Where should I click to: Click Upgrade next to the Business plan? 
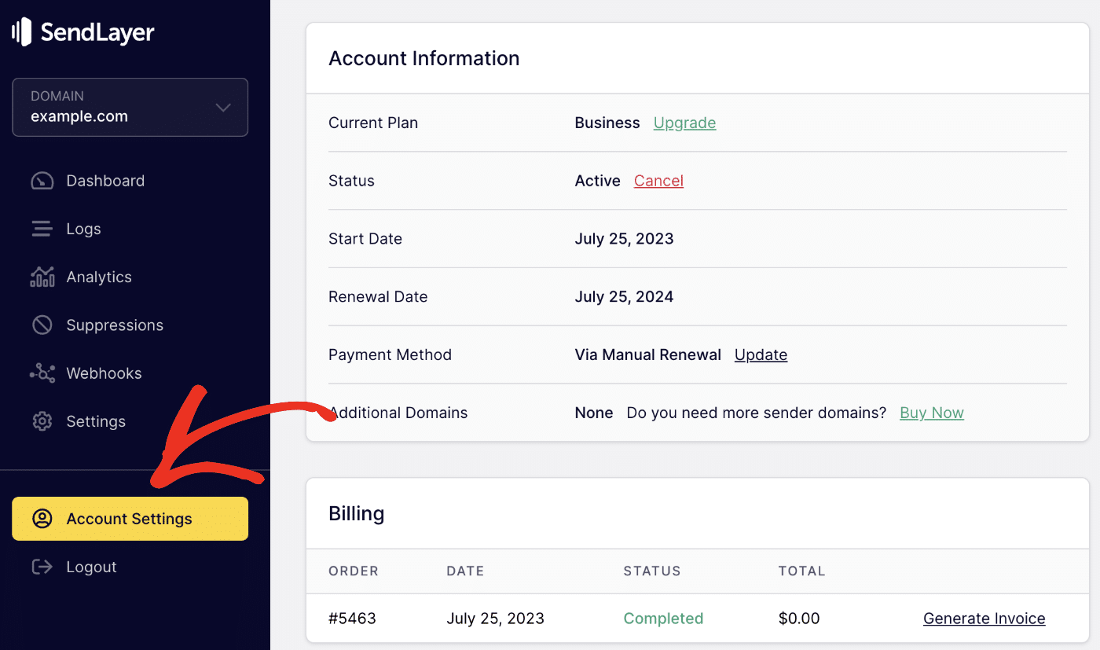[x=684, y=123]
